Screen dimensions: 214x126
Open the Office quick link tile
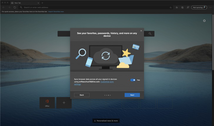(47, 103)
